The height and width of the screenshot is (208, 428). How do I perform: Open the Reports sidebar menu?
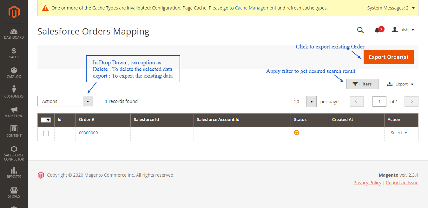[14, 173]
